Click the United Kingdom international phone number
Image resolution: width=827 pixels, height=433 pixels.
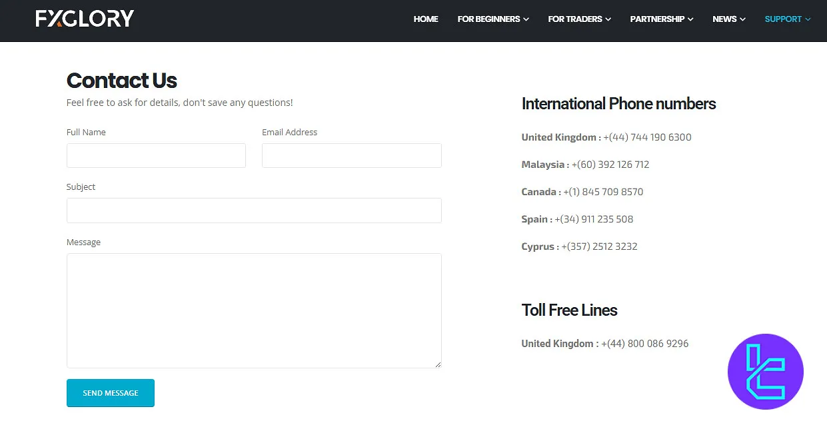(647, 137)
